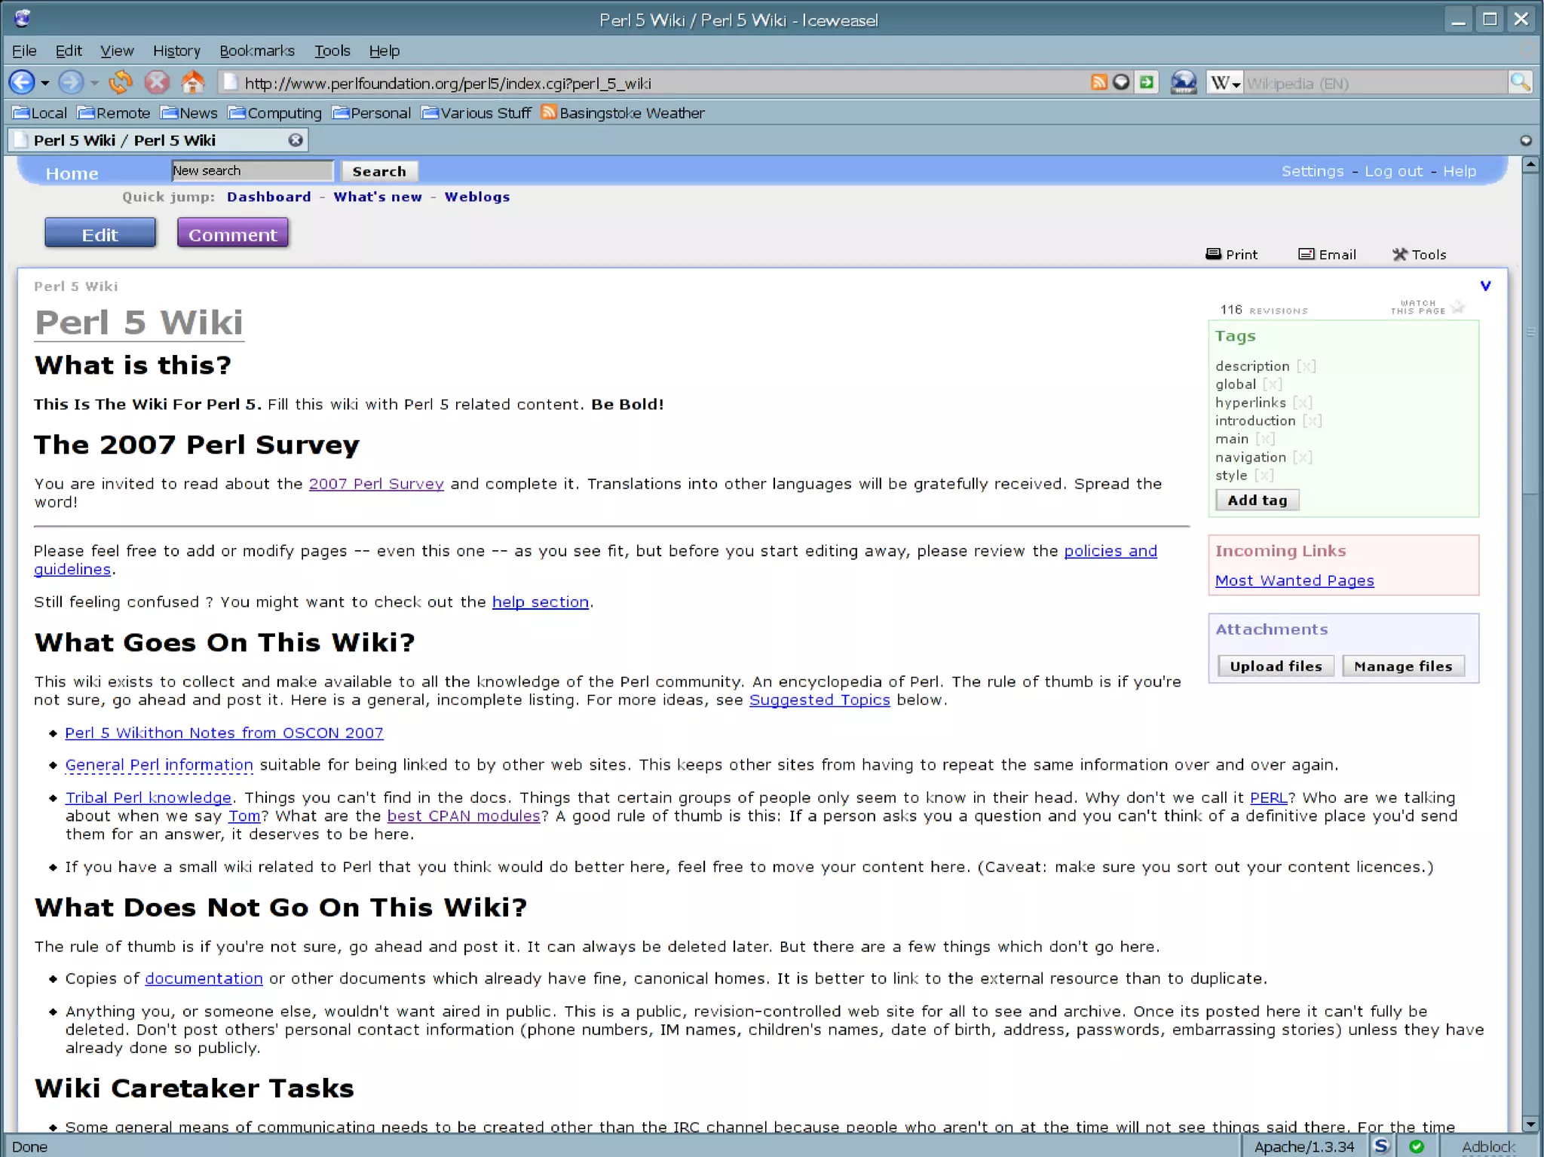The height and width of the screenshot is (1157, 1544).
Task: Open the Wikipedia search engine dropdown
Action: 1224,83
